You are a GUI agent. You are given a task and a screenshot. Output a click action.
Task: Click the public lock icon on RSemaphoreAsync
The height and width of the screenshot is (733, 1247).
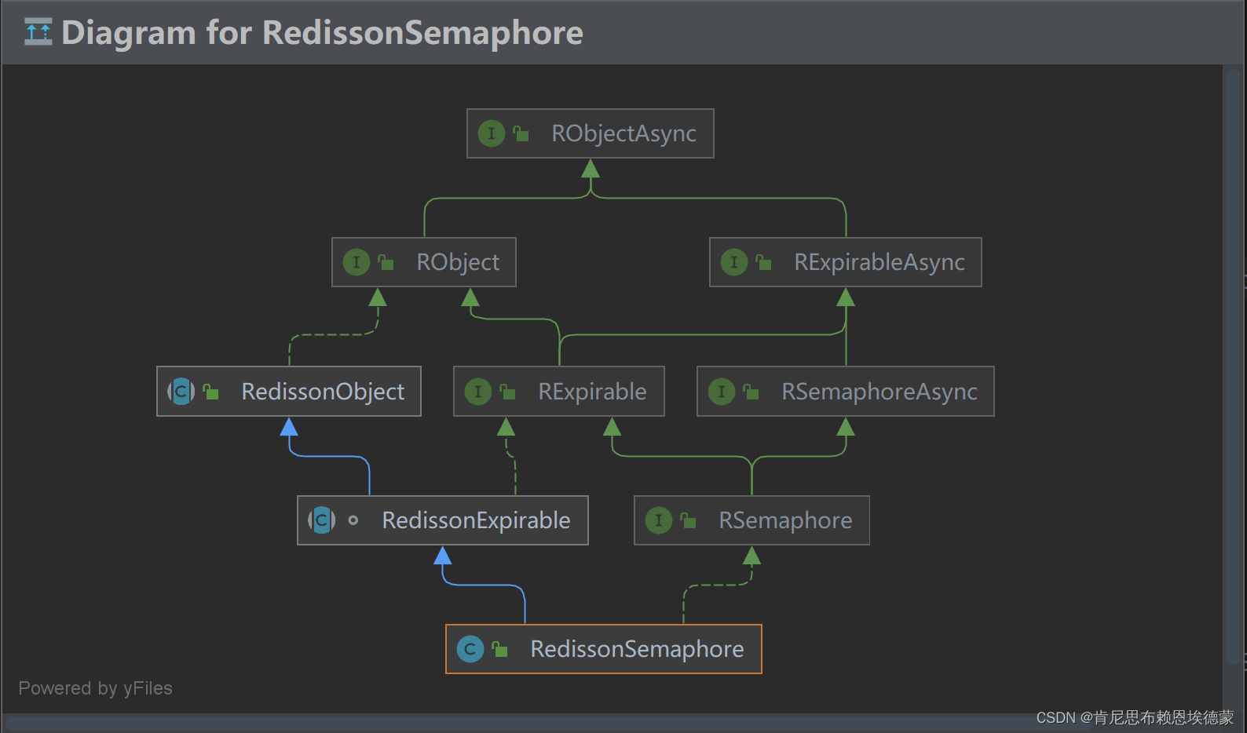pos(751,391)
